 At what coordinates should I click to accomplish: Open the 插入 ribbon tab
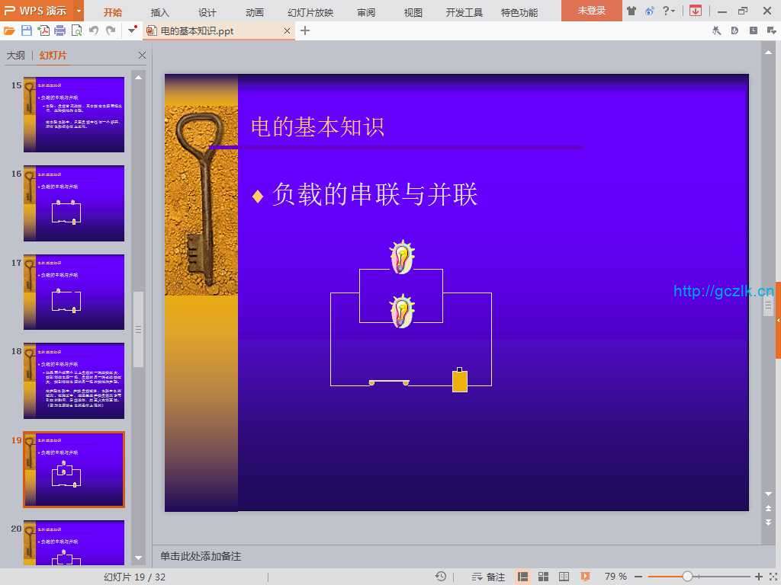160,12
